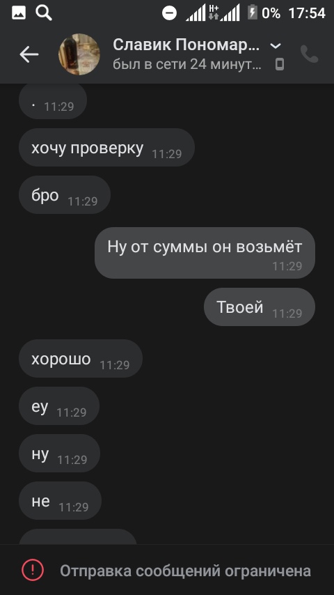Viewport: 334px width, 595px height.
Task: Tap the back arrow to leave chat
Action: pyautogui.click(x=29, y=54)
